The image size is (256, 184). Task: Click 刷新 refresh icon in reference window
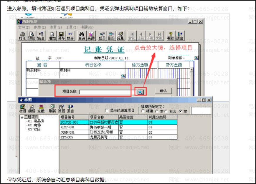tap(52, 109)
